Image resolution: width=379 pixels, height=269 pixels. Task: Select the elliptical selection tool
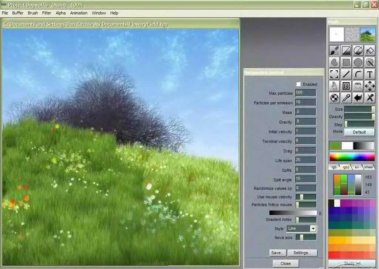358,63
